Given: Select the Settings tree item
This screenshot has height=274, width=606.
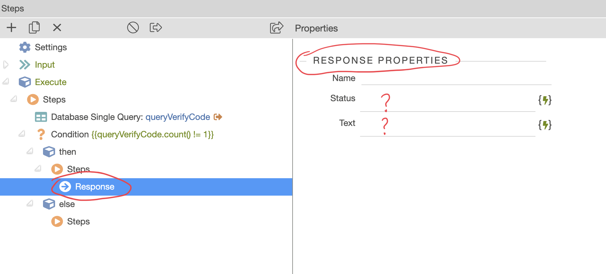Looking at the screenshot, I should [50, 47].
